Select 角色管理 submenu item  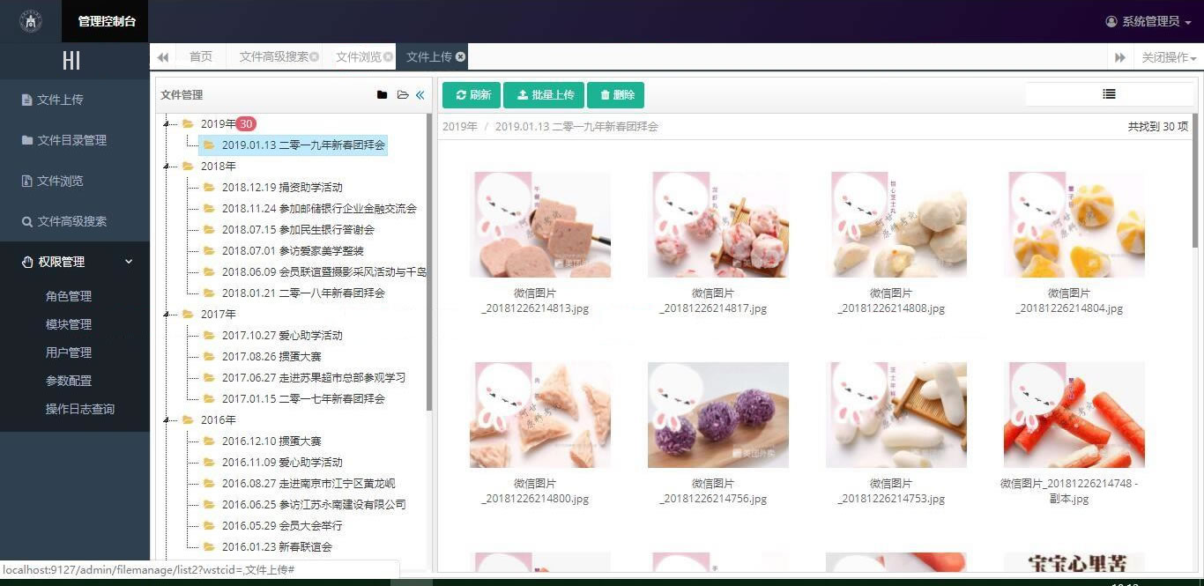point(69,296)
